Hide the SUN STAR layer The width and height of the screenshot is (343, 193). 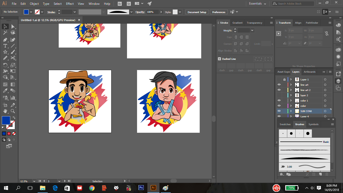pyautogui.click(x=279, y=111)
